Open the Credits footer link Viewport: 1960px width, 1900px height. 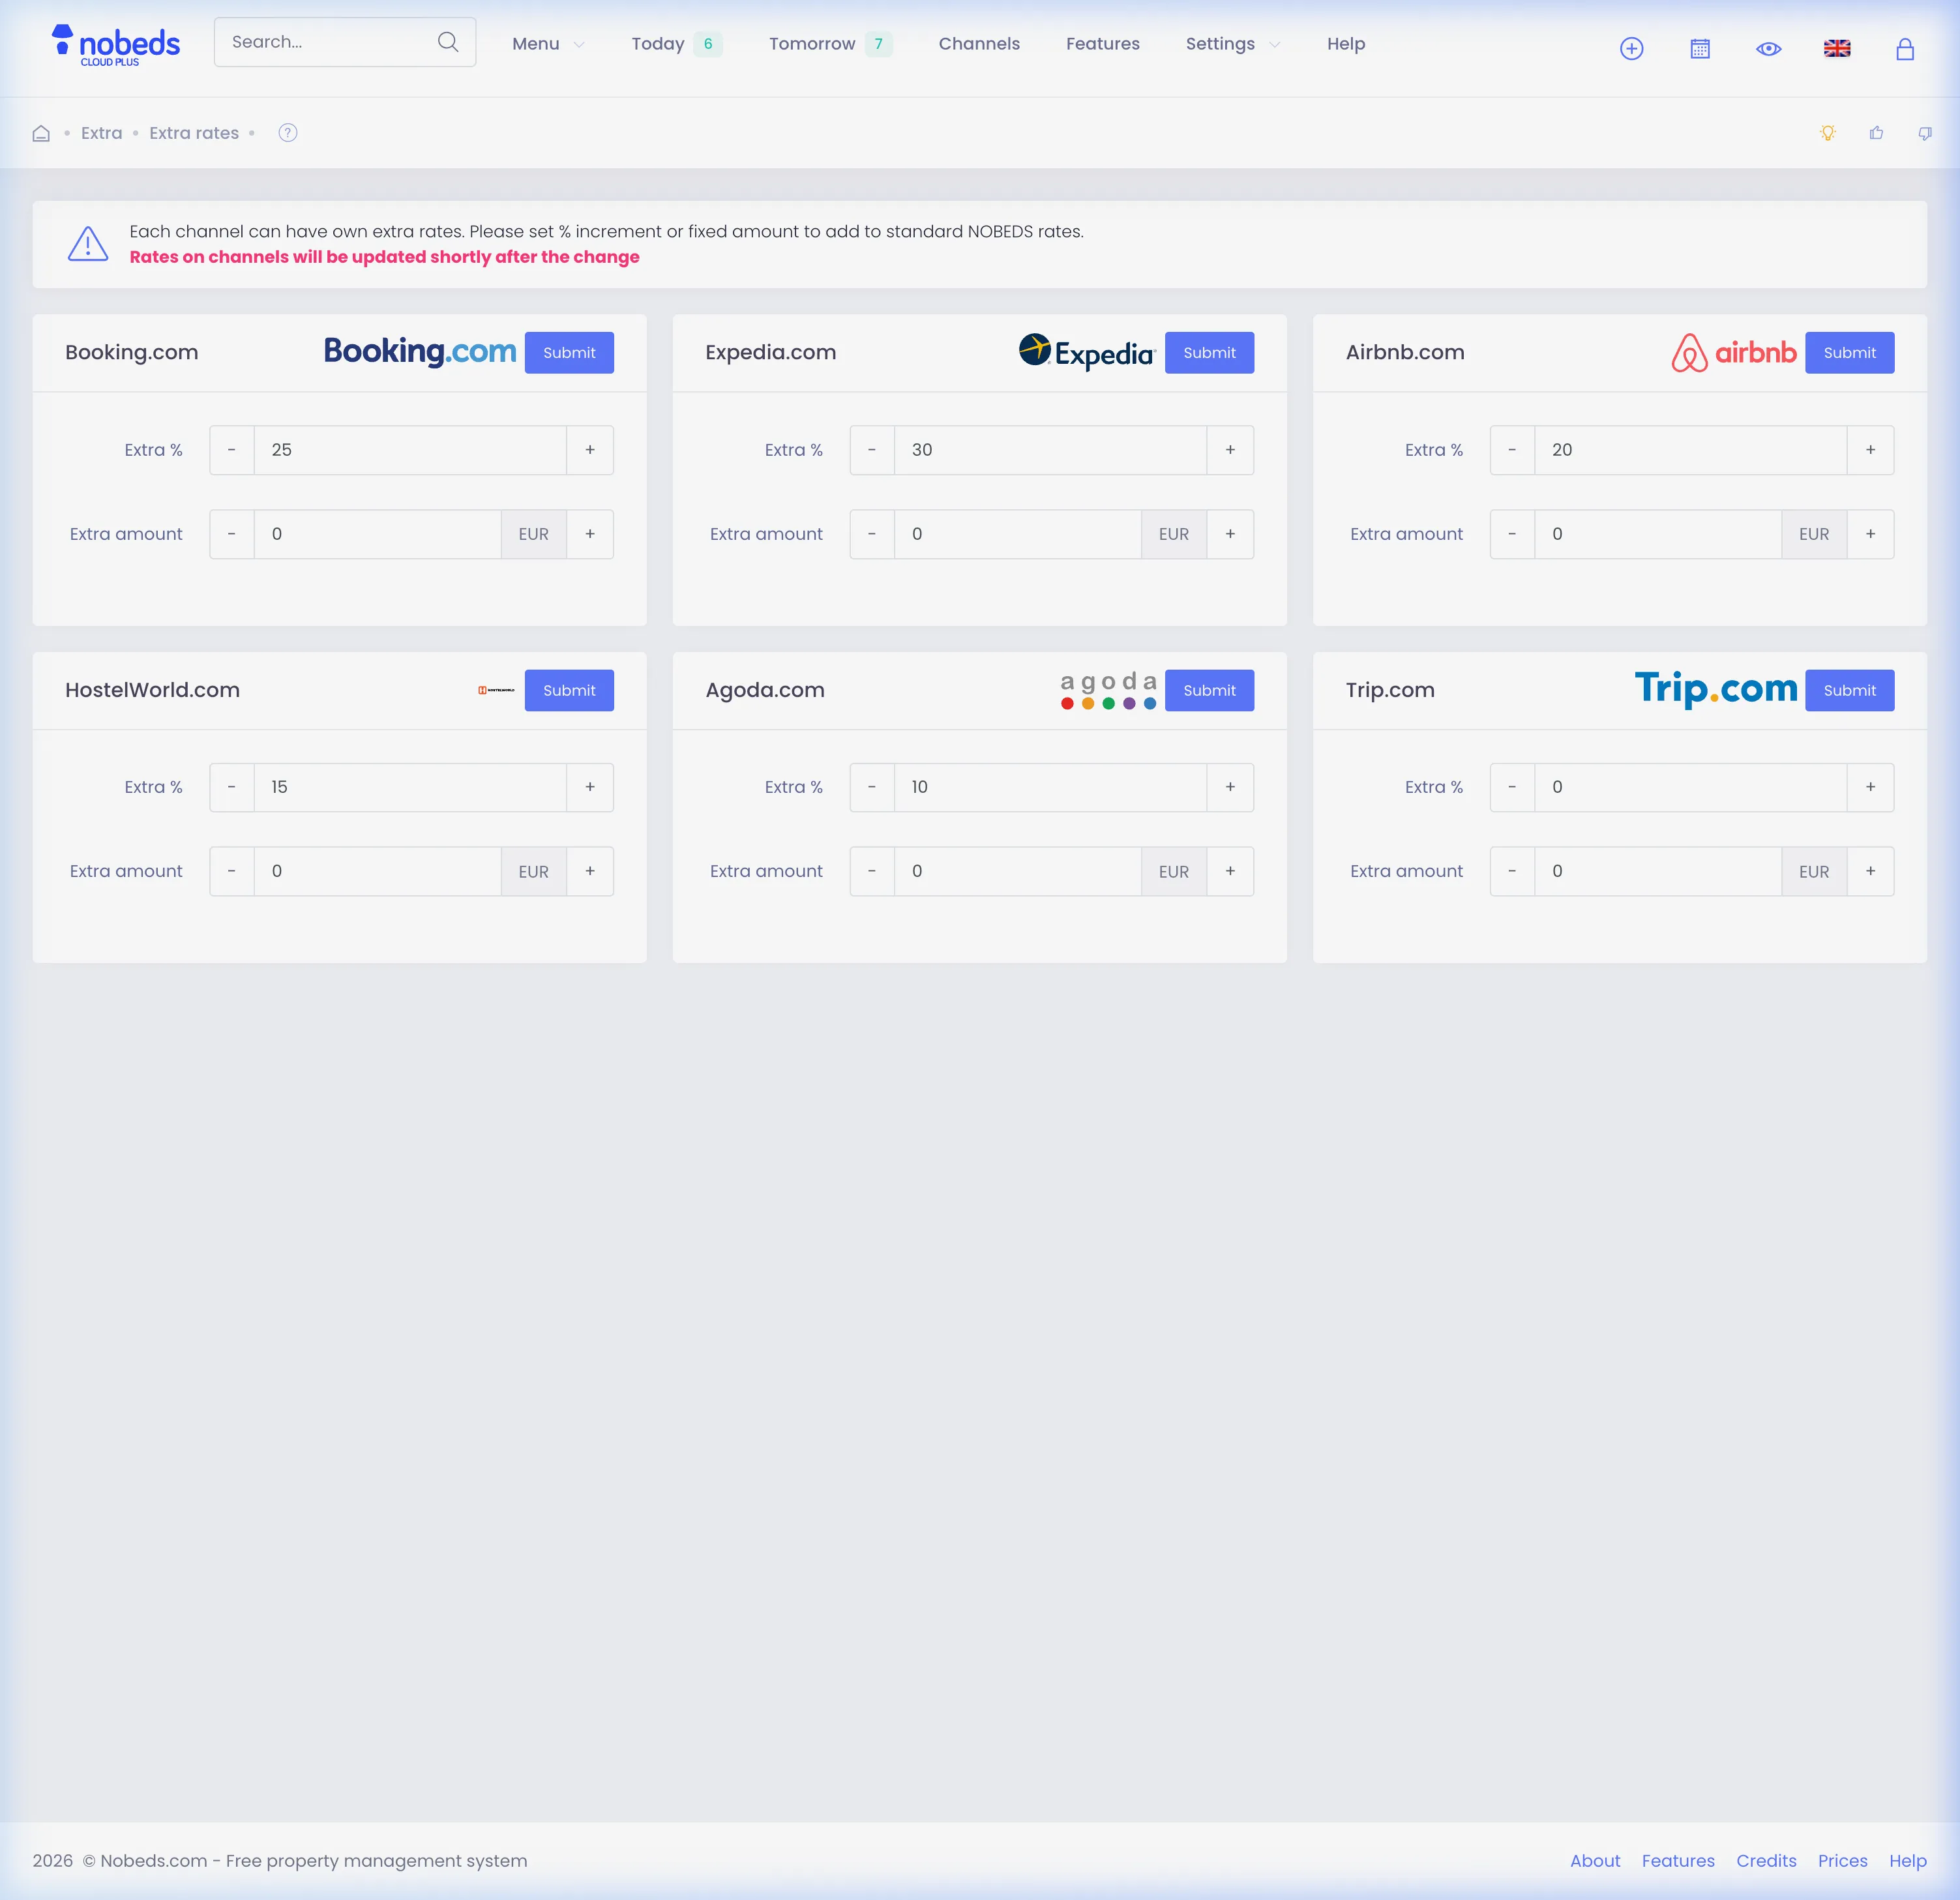click(x=1766, y=1860)
